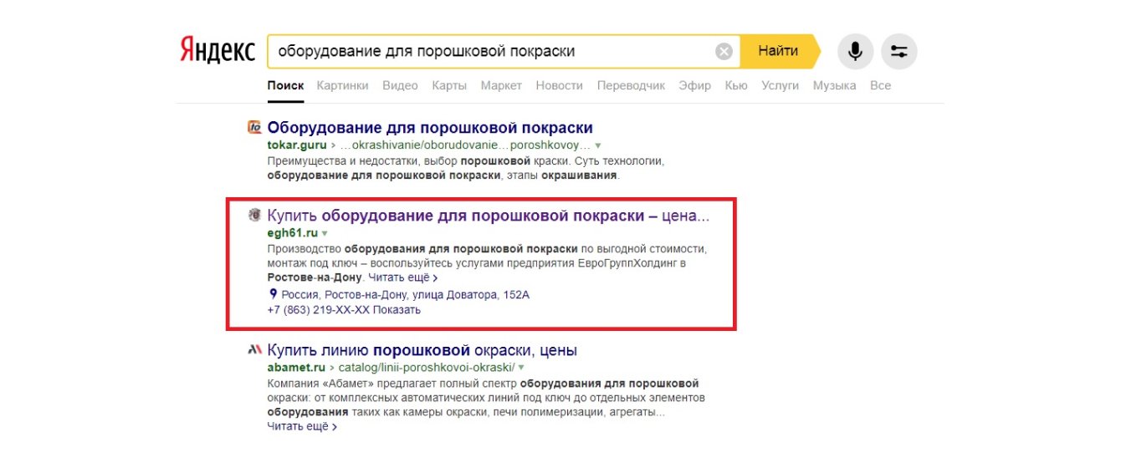The height and width of the screenshot is (473, 1121).
Task: Open the Новости tab
Action: [560, 85]
